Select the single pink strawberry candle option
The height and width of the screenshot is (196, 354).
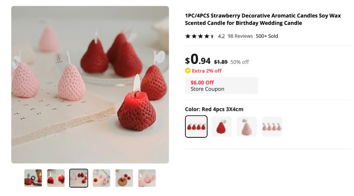click(x=247, y=126)
